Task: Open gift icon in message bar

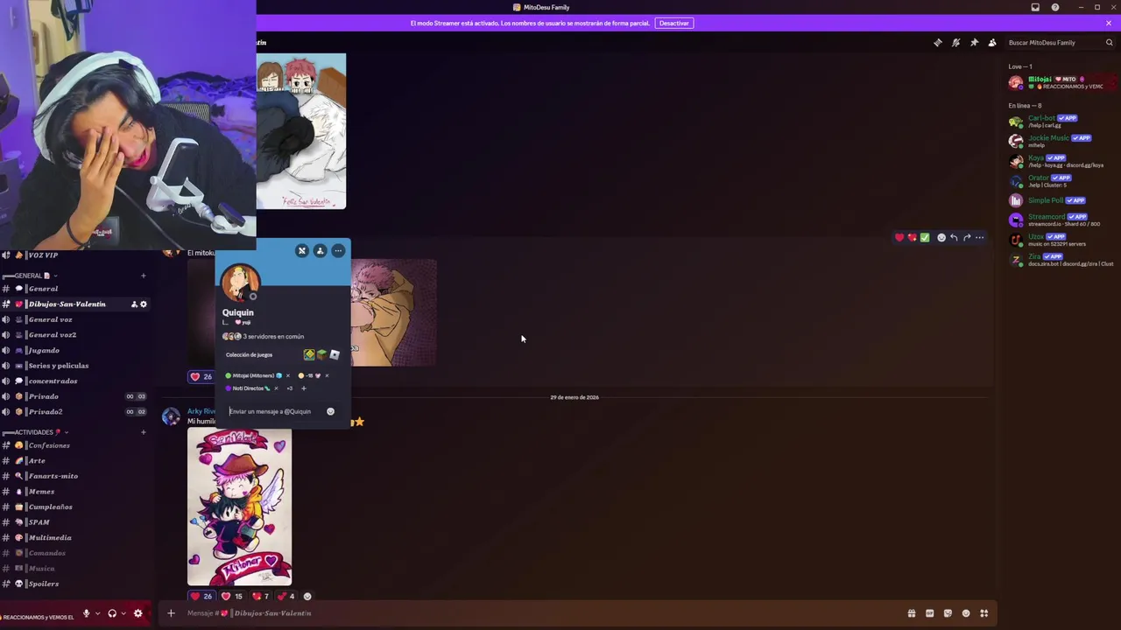Action: pyautogui.click(x=912, y=613)
